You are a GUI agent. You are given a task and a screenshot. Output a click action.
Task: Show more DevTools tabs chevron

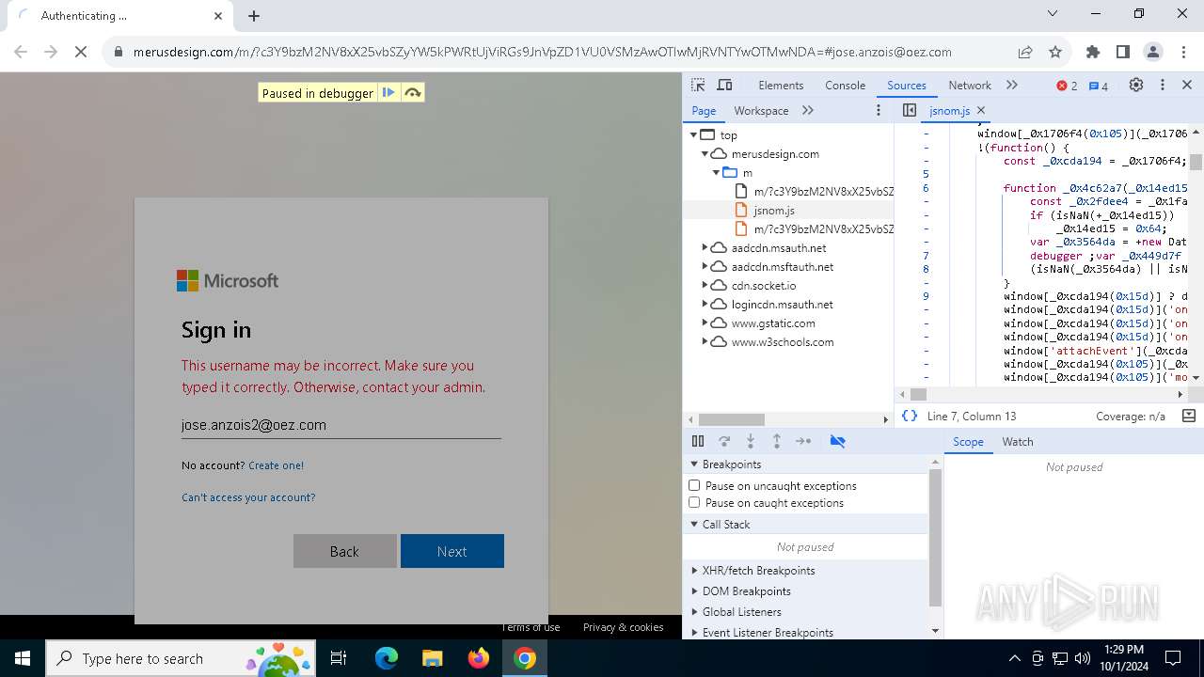pyautogui.click(x=1012, y=85)
